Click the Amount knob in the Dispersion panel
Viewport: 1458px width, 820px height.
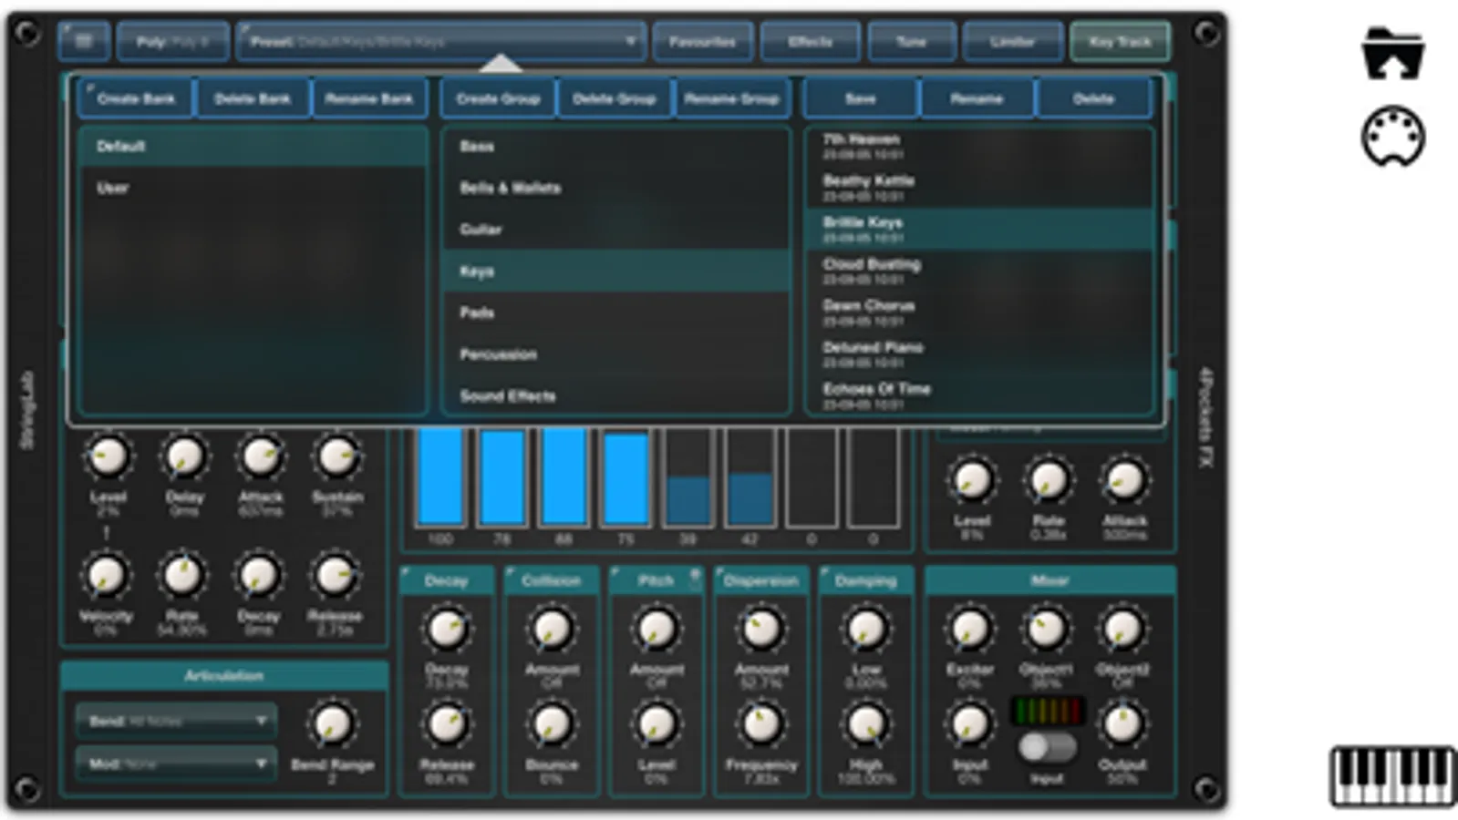pyautogui.click(x=761, y=629)
